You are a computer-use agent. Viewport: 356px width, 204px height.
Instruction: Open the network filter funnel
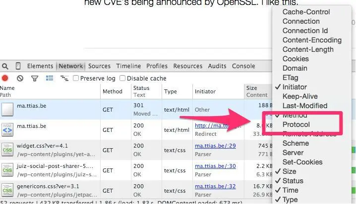tap(35, 79)
